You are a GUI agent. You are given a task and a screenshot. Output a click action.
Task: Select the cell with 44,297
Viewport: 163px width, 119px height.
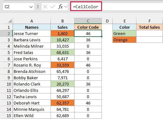pyautogui.click(x=63, y=90)
